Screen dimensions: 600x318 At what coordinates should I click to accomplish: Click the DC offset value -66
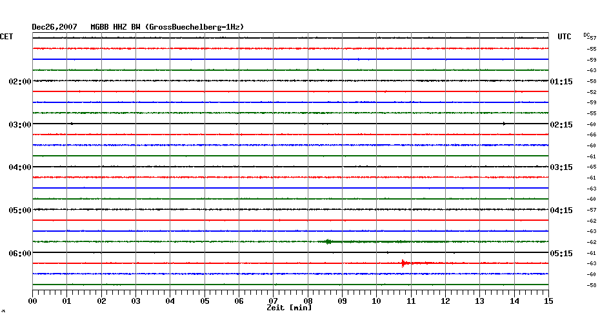[x=591, y=135]
